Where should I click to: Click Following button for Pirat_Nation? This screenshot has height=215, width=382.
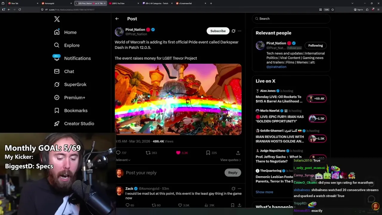tap(315, 45)
